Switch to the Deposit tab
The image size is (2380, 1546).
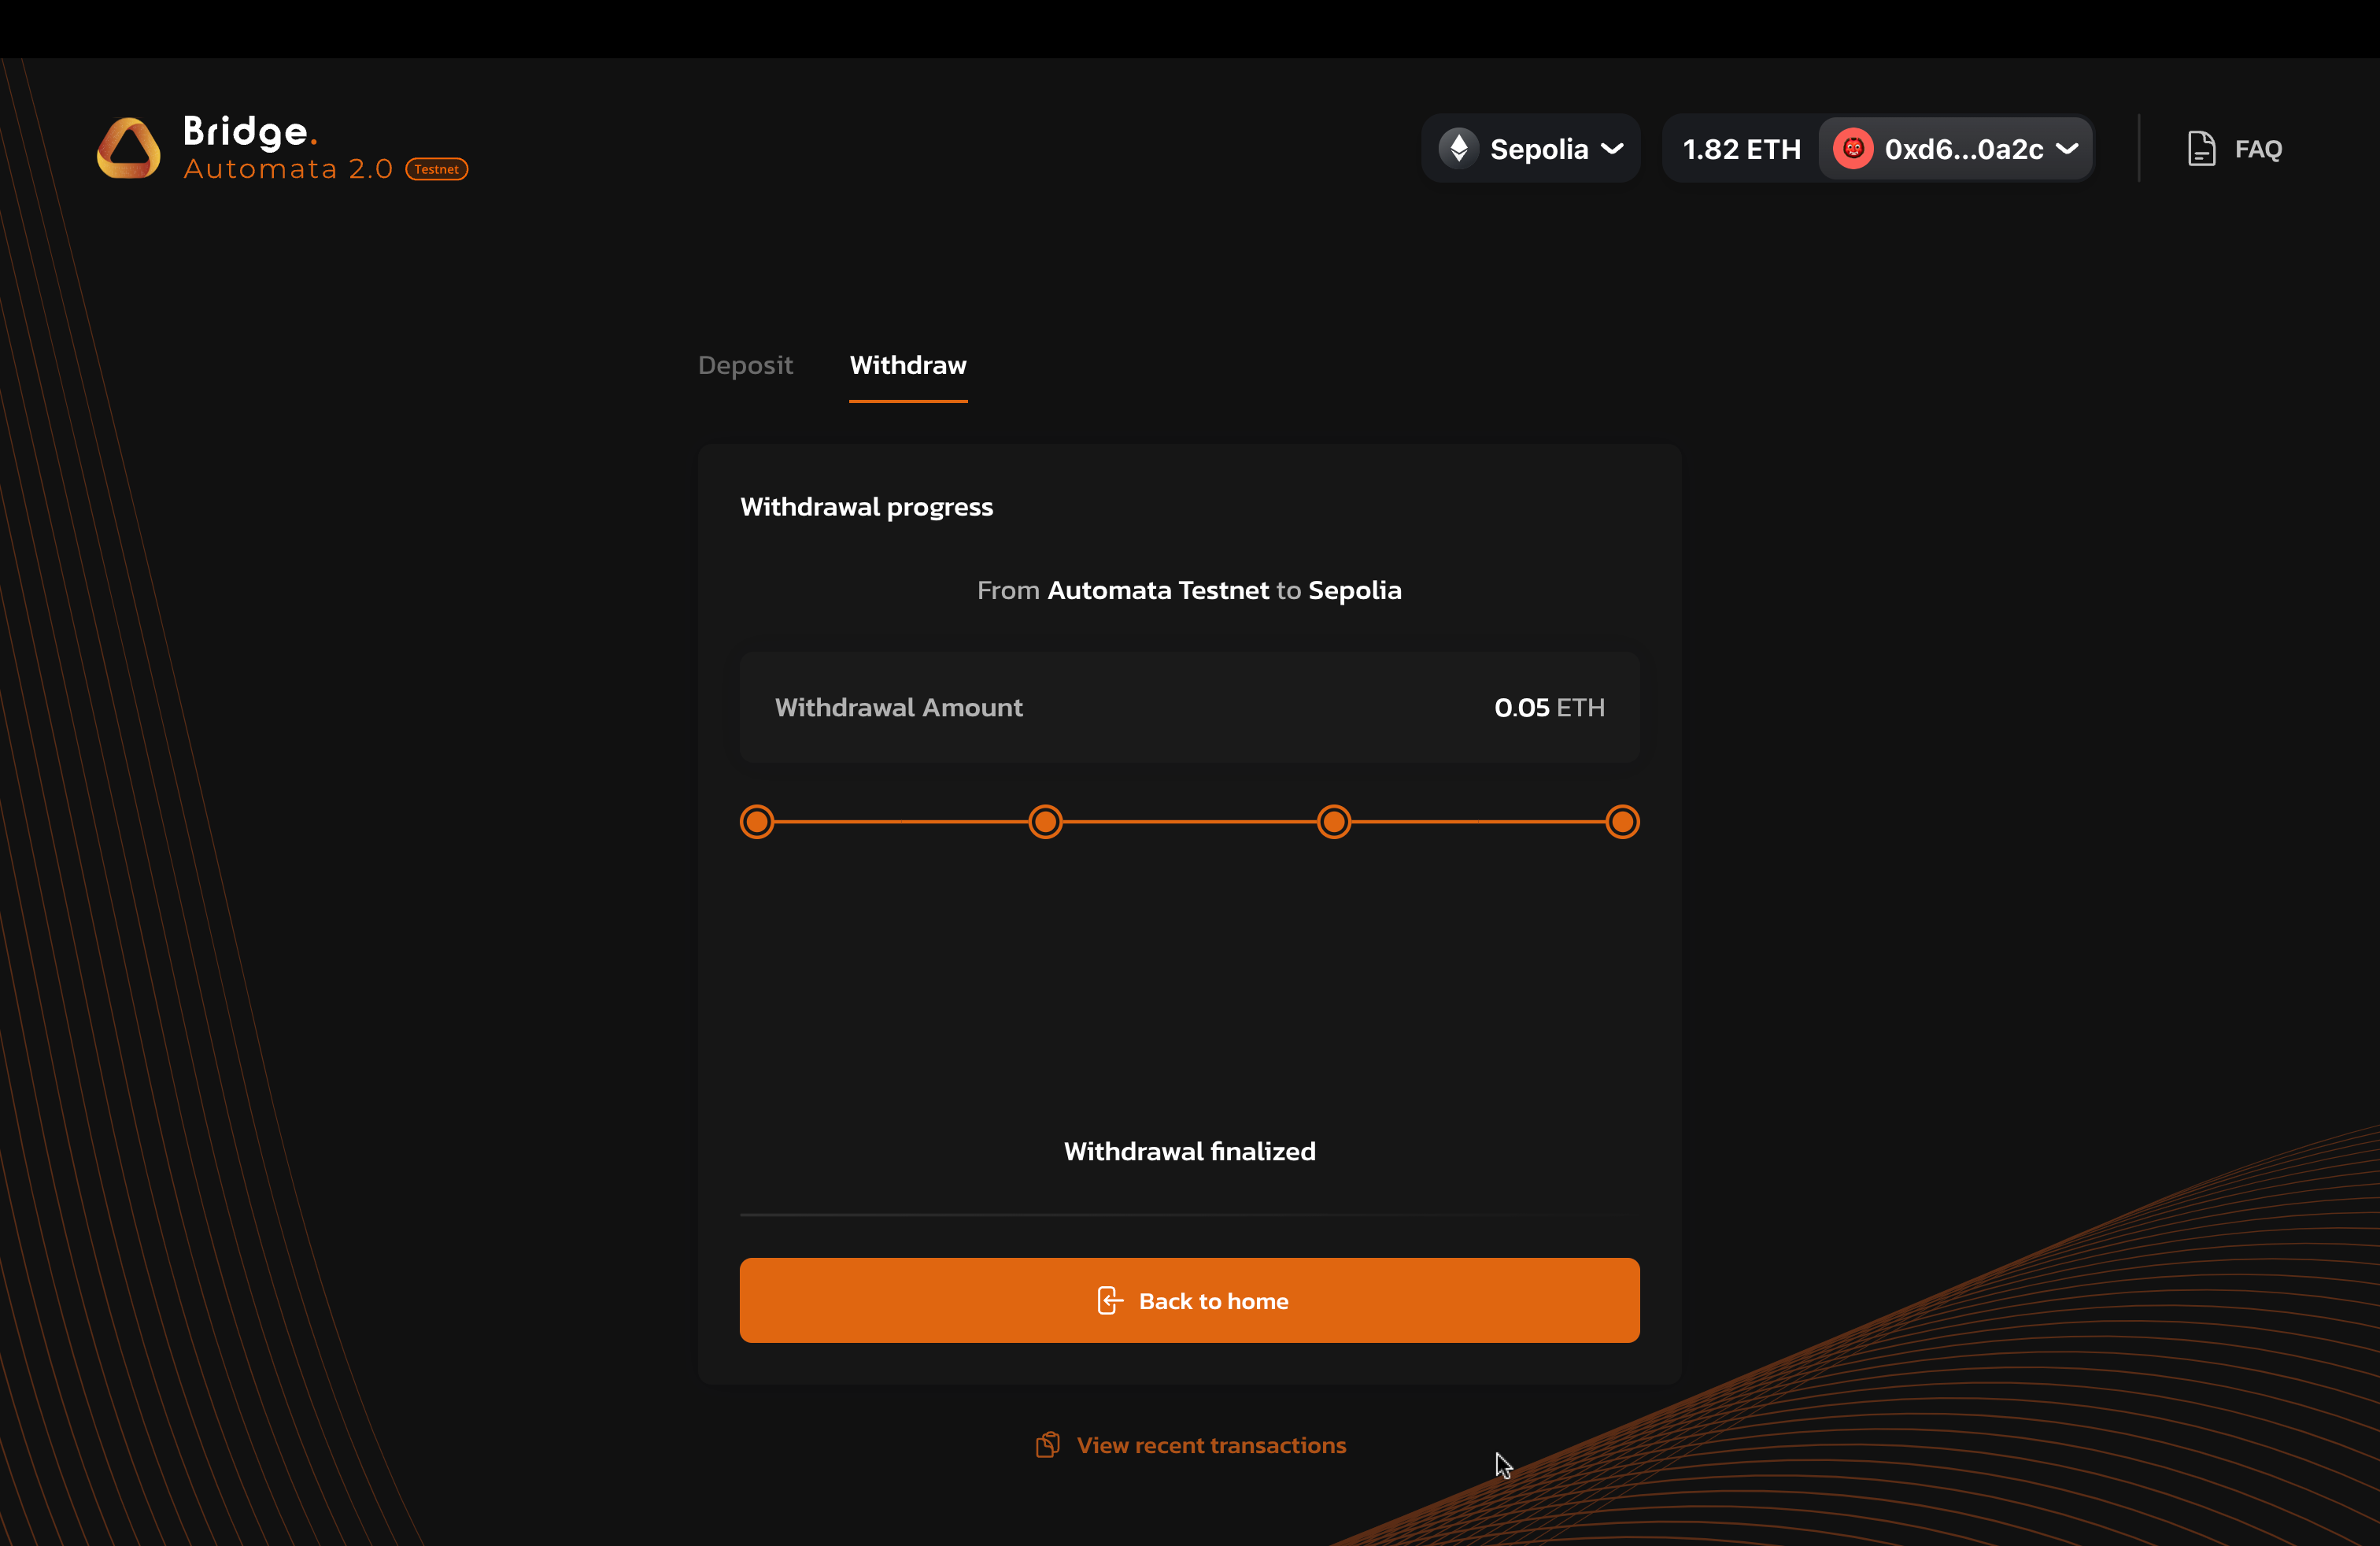pos(745,365)
